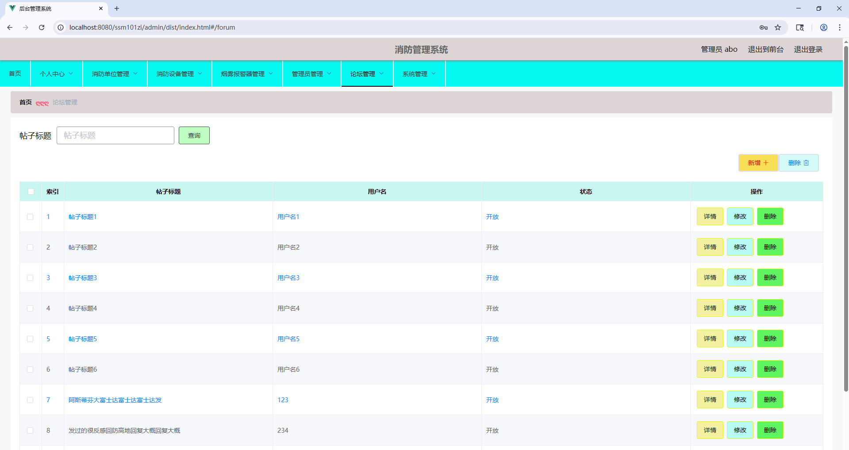The height and width of the screenshot is (450, 849).
Task: Open the 首页 nav menu item
Action: point(15,73)
